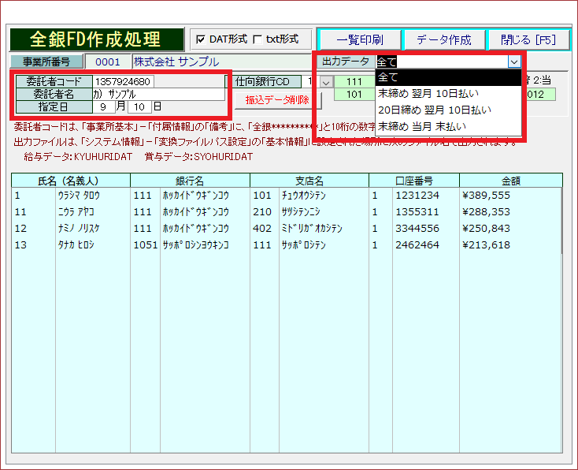578x470 pixels.
Task: Click the 事業所番号 field showing 0001
Action: click(107, 62)
